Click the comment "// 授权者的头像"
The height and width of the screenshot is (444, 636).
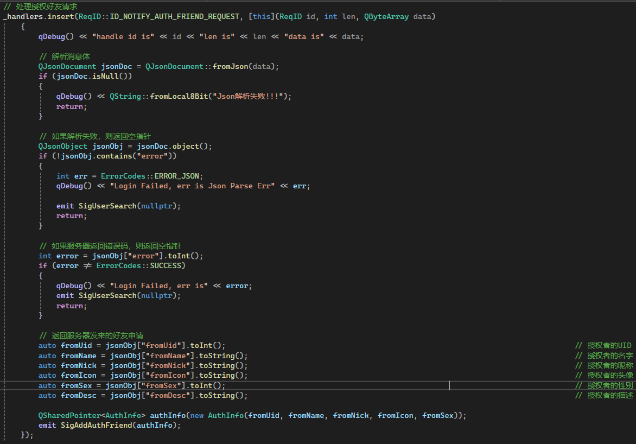click(604, 376)
